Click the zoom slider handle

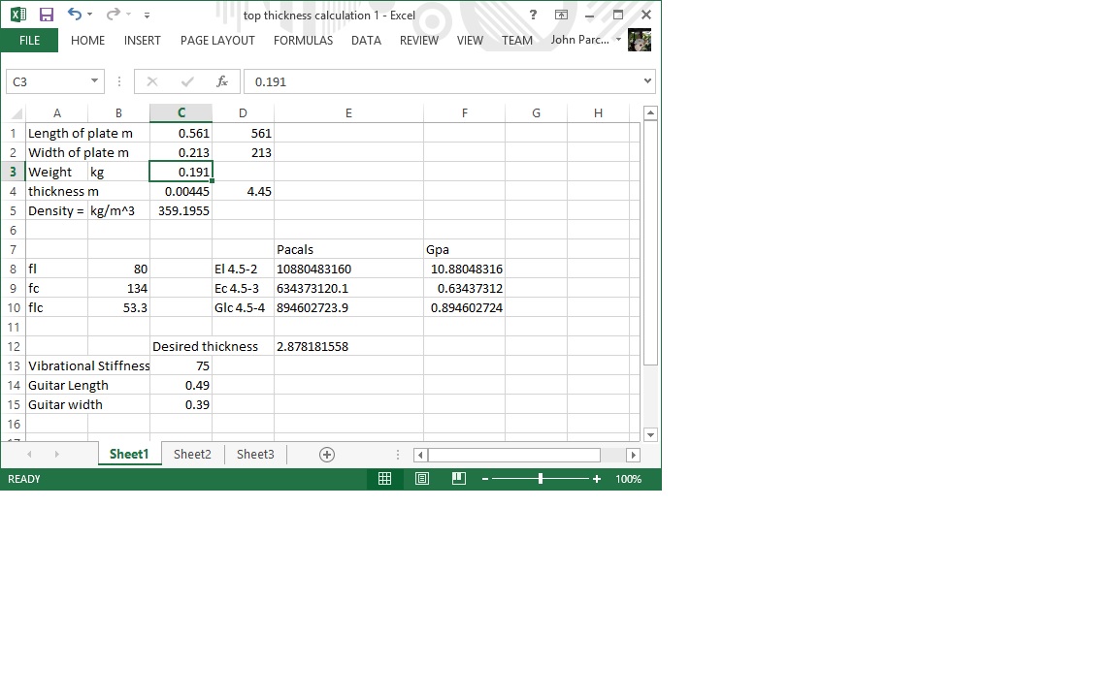point(540,479)
